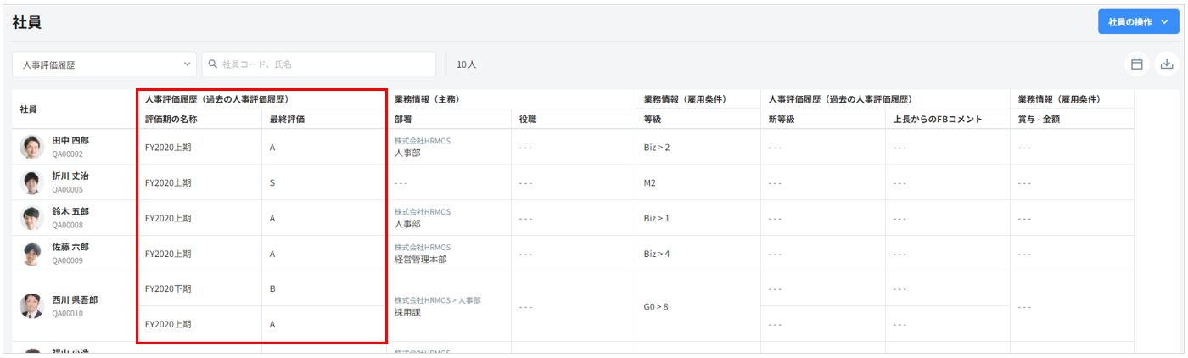
Task: Click 鈴木 五郎's avatar photo
Action: point(31,218)
